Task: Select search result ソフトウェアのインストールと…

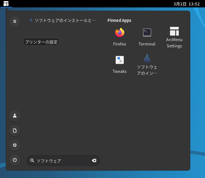Action: click(63, 20)
